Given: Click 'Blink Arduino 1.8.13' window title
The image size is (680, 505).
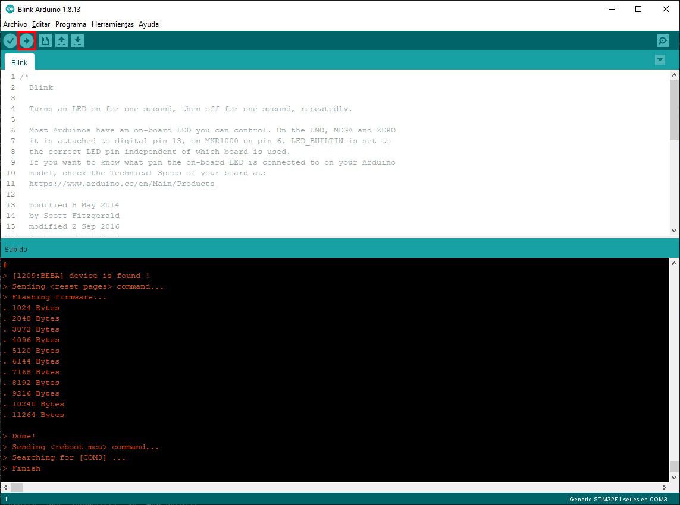Looking at the screenshot, I should 49,9.
